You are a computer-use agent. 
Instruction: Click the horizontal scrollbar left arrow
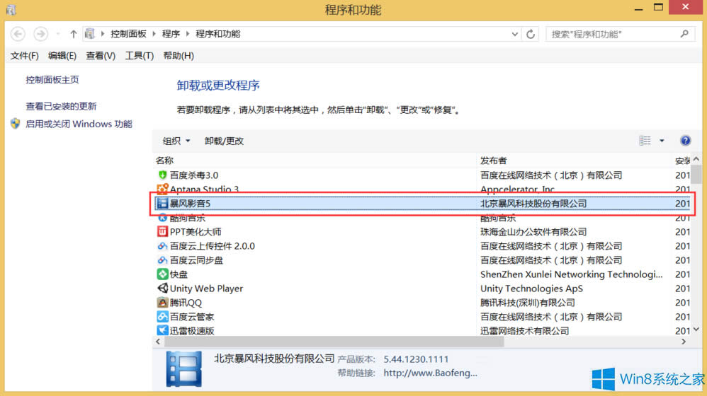pos(158,342)
